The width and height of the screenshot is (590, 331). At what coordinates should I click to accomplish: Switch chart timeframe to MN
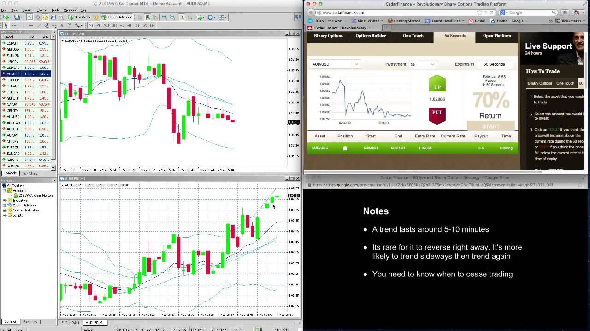coord(152,25)
